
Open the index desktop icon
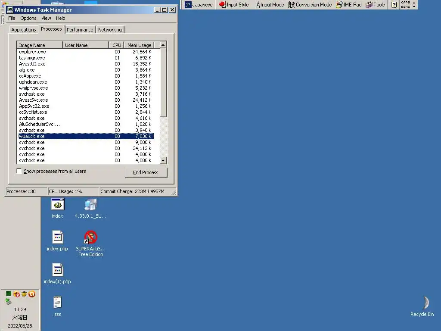pos(57,209)
